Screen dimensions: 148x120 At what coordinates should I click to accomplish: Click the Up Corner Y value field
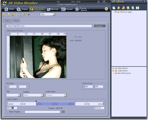pos(22,87)
